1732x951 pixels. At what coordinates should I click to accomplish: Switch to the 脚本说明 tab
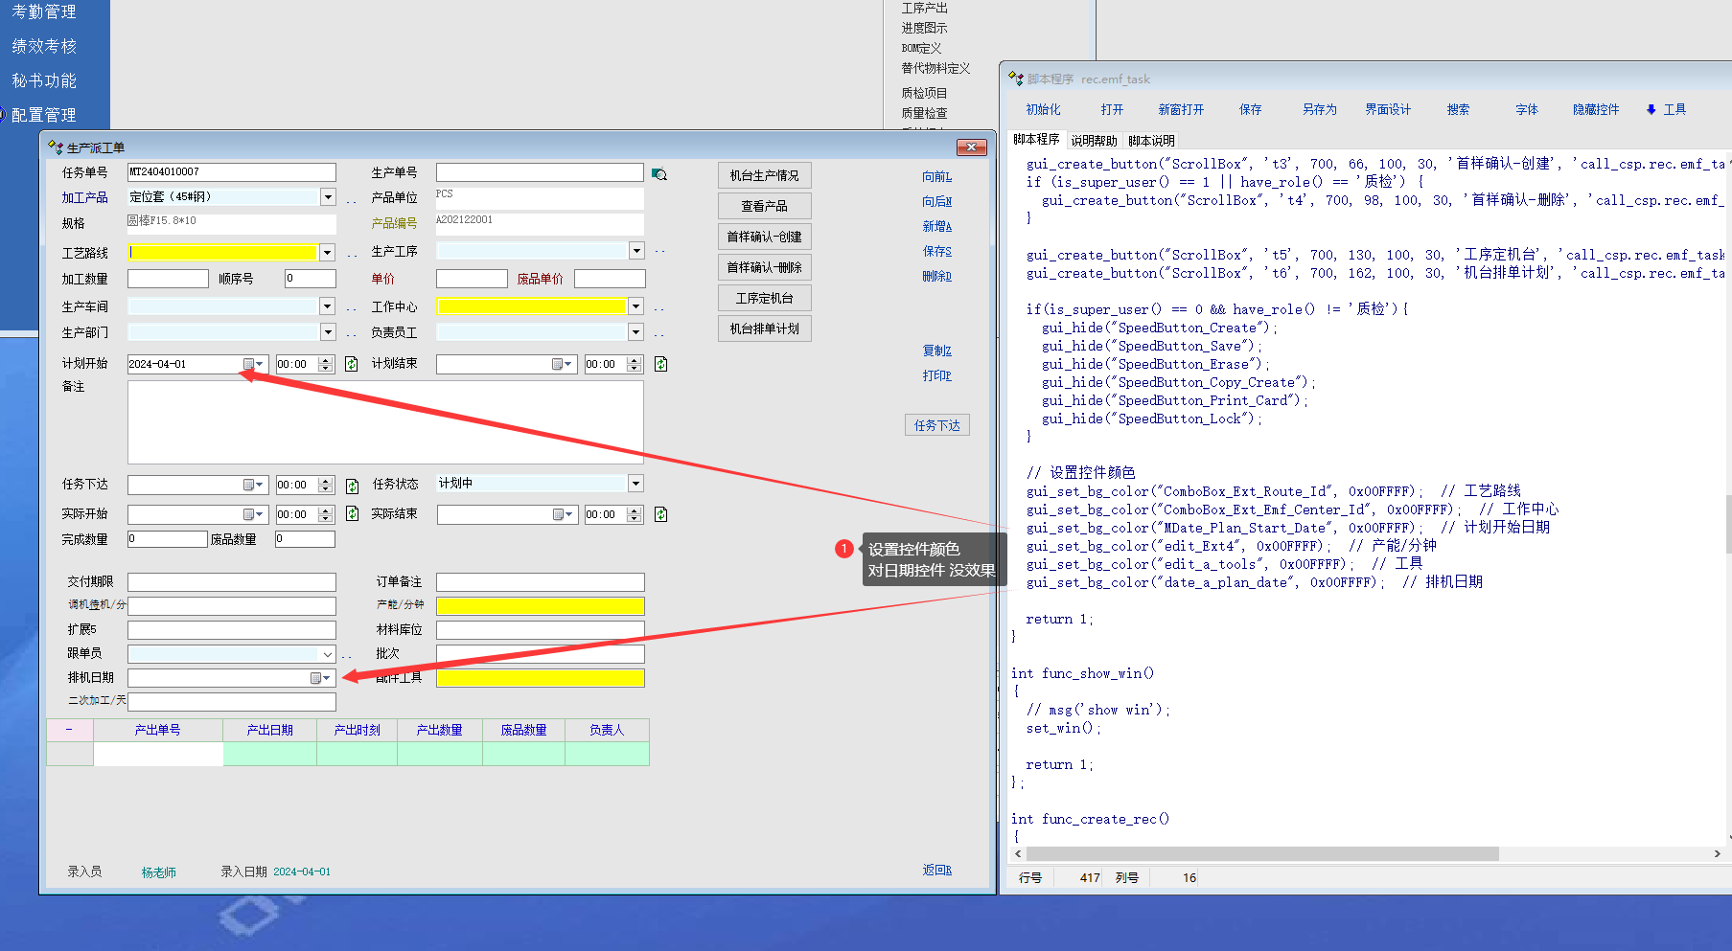(1151, 141)
